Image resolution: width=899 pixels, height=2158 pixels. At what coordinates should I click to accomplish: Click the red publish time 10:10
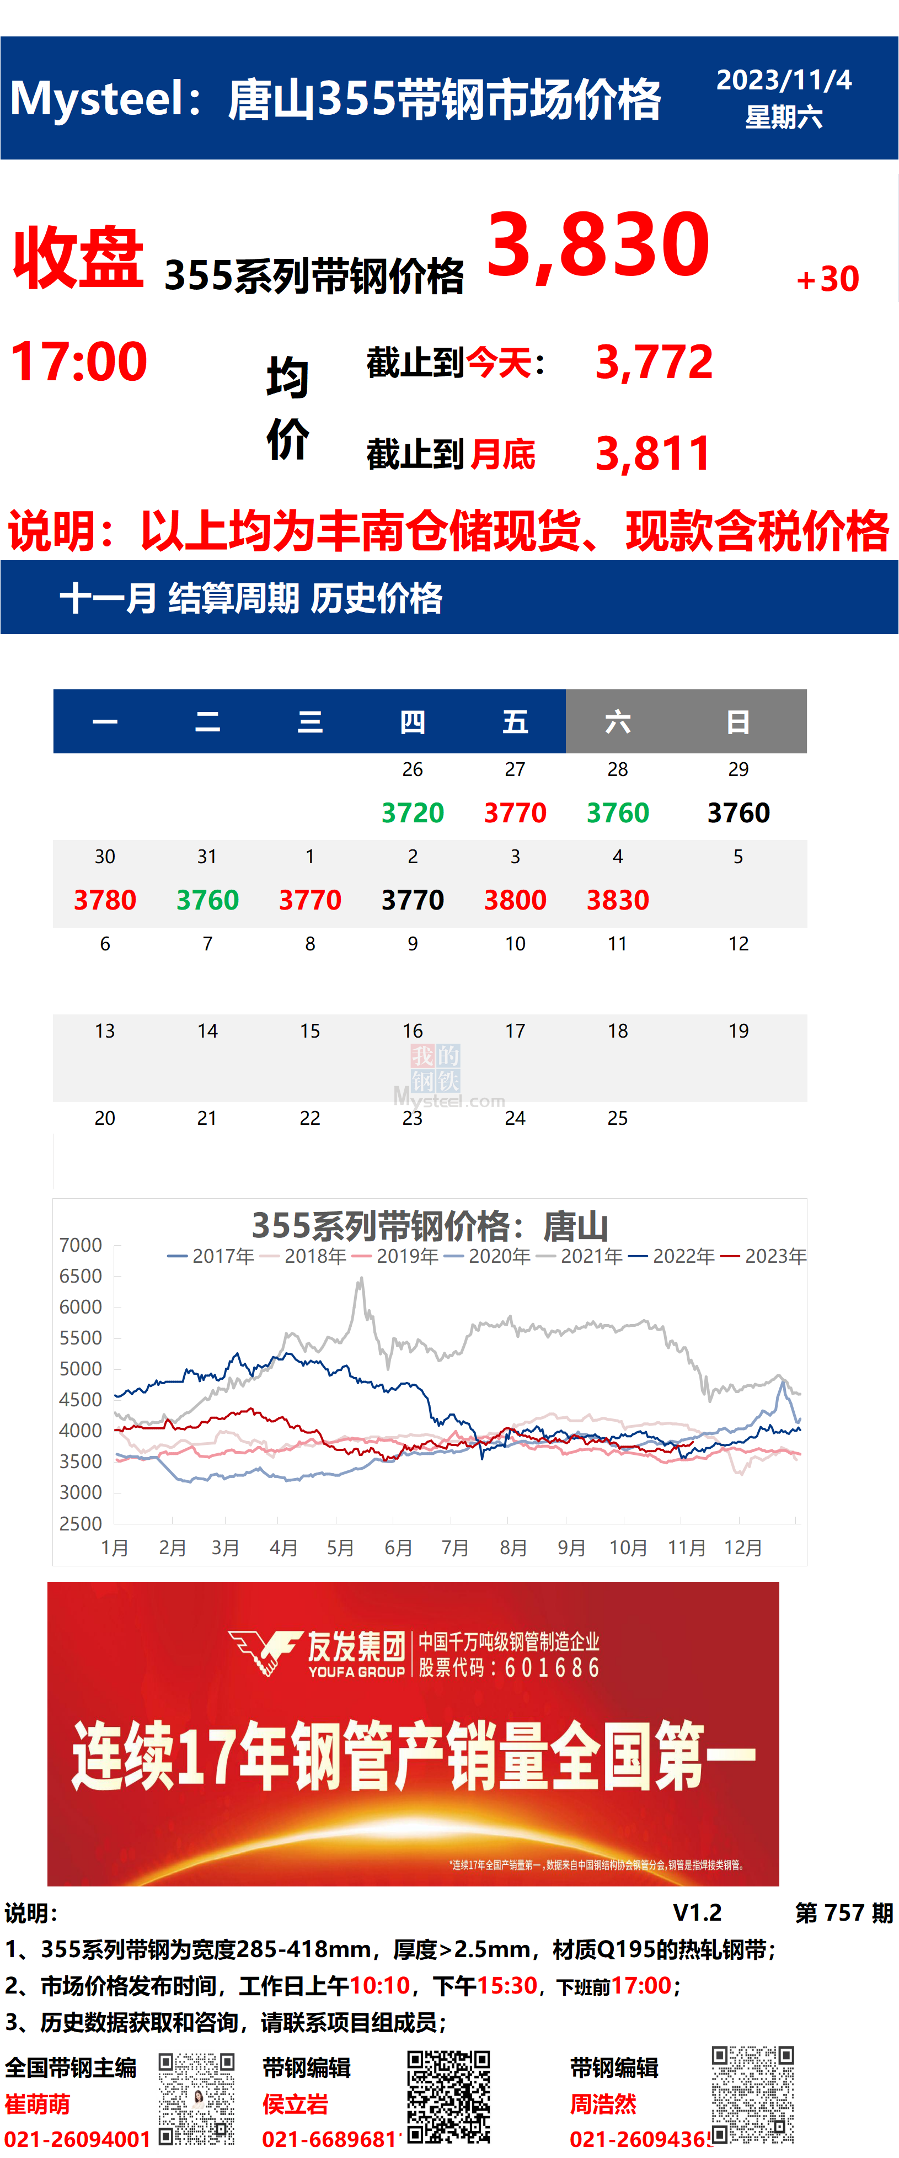coord(380,1985)
